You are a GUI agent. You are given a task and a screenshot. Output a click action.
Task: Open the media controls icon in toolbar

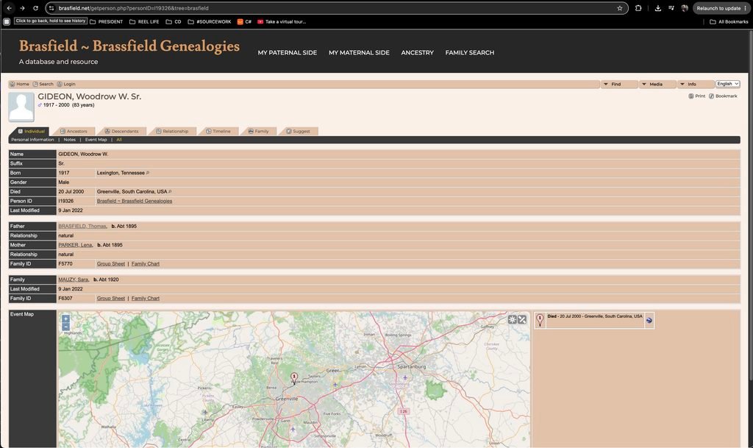[x=671, y=8]
